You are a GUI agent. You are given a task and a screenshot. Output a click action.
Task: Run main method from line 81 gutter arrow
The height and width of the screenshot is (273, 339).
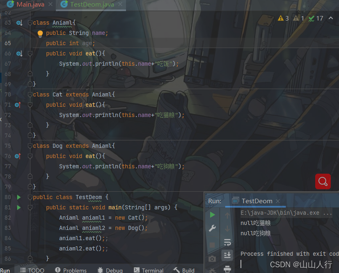tap(19, 207)
